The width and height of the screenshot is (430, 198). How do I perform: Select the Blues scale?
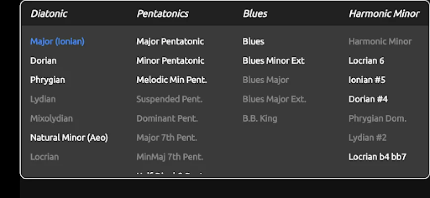click(x=253, y=42)
